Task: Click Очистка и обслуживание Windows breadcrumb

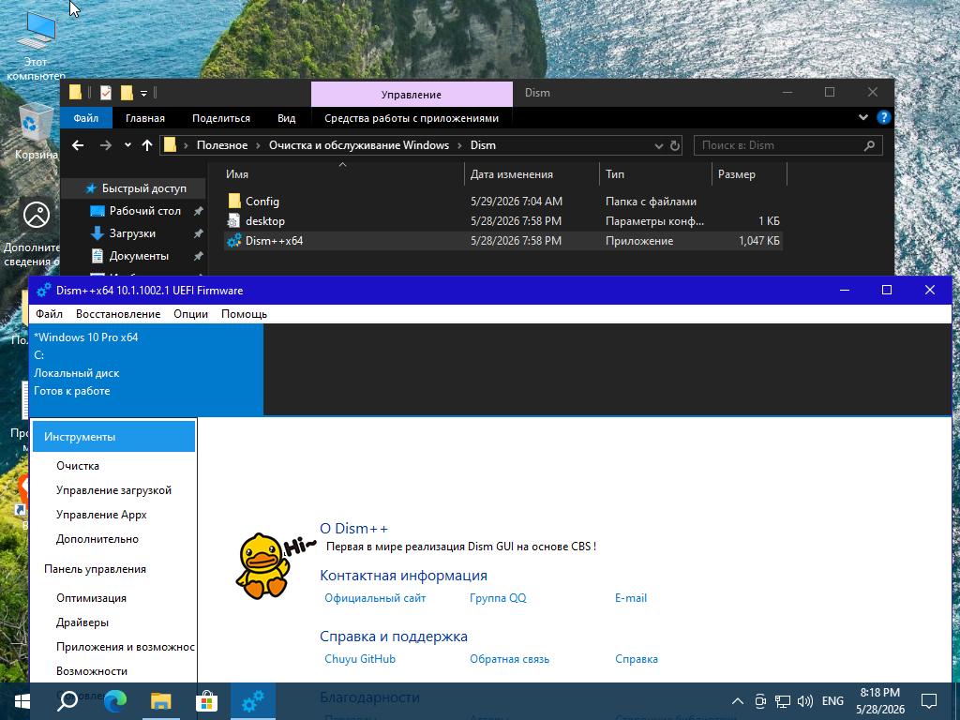Action: click(359, 145)
